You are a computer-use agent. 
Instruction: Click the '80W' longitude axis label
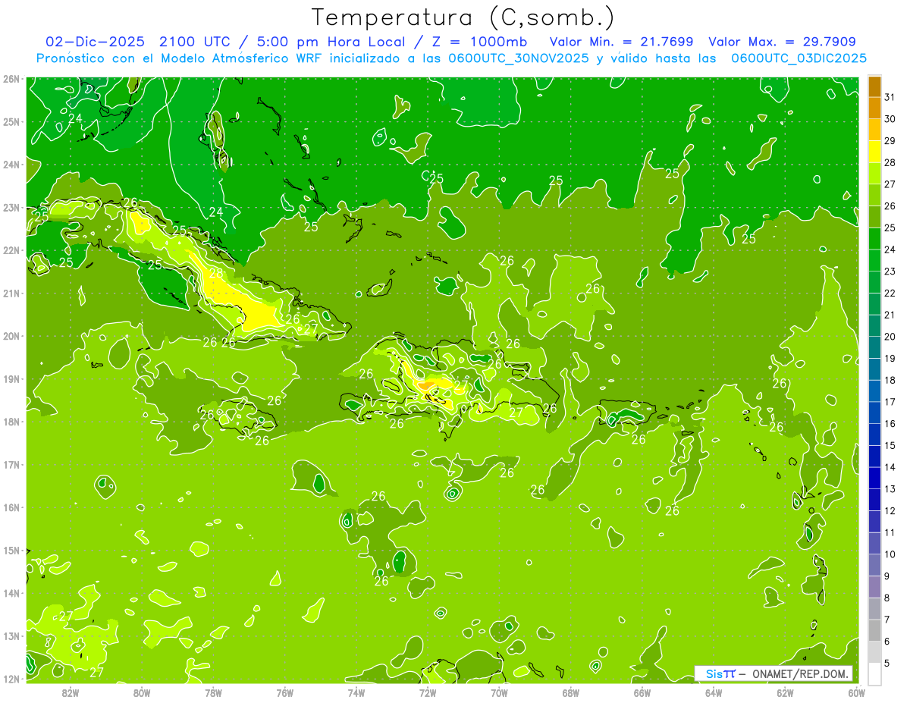(141, 692)
